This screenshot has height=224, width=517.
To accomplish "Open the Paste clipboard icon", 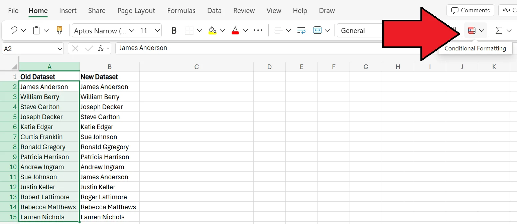I will click(37, 30).
